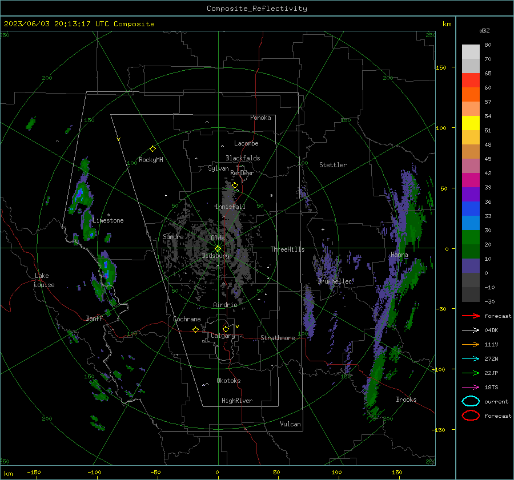514x480 pixels.
Task: Click the Hanna town label
Action: [x=399, y=255]
